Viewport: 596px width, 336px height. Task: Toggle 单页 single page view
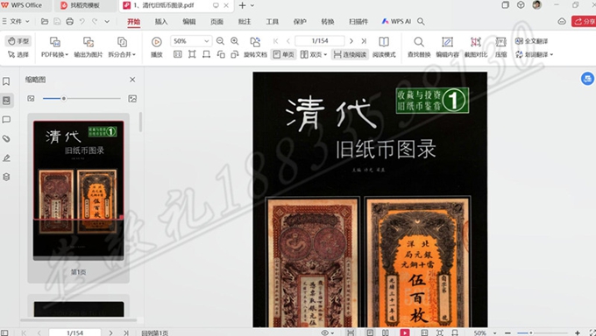click(x=283, y=54)
